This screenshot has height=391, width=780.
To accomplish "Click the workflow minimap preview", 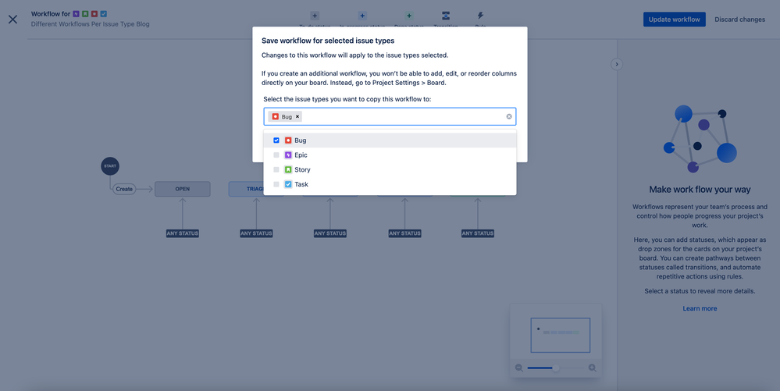I will [560, 336].
